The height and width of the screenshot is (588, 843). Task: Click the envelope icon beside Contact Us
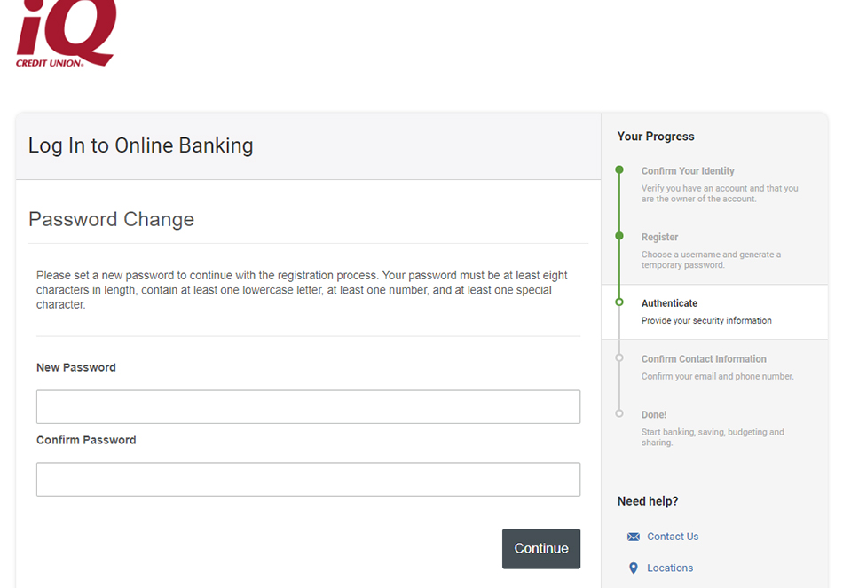click(x=633, y=537)
